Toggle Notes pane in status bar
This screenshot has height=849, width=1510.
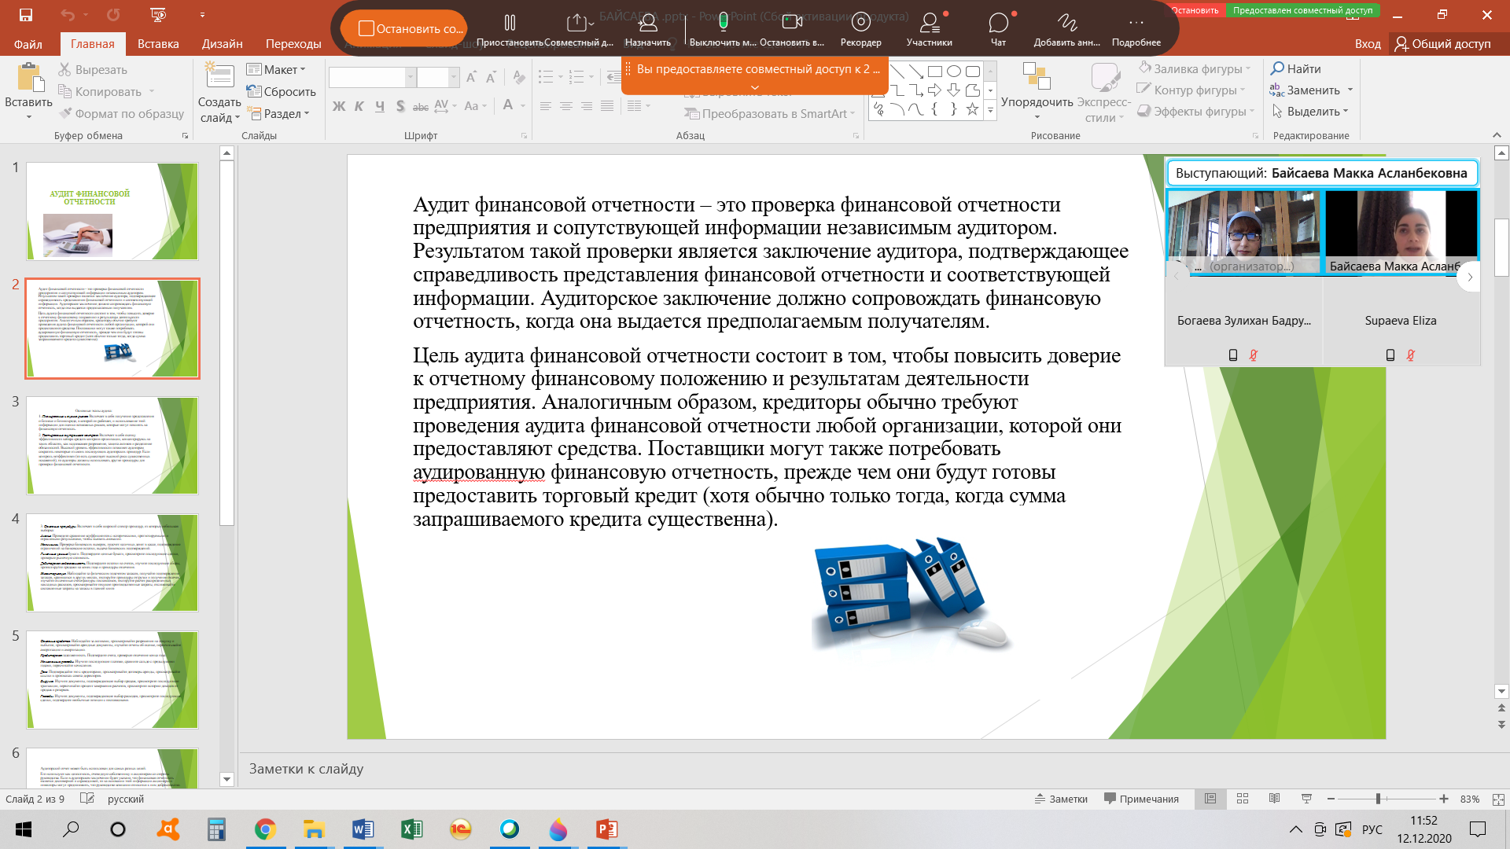pyautogui.click(x=1061, y=799)
